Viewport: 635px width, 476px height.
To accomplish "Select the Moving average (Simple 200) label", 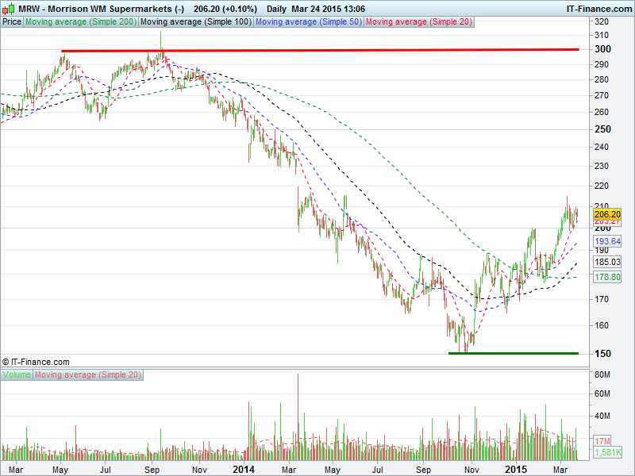I will click(x=81, y=22).
